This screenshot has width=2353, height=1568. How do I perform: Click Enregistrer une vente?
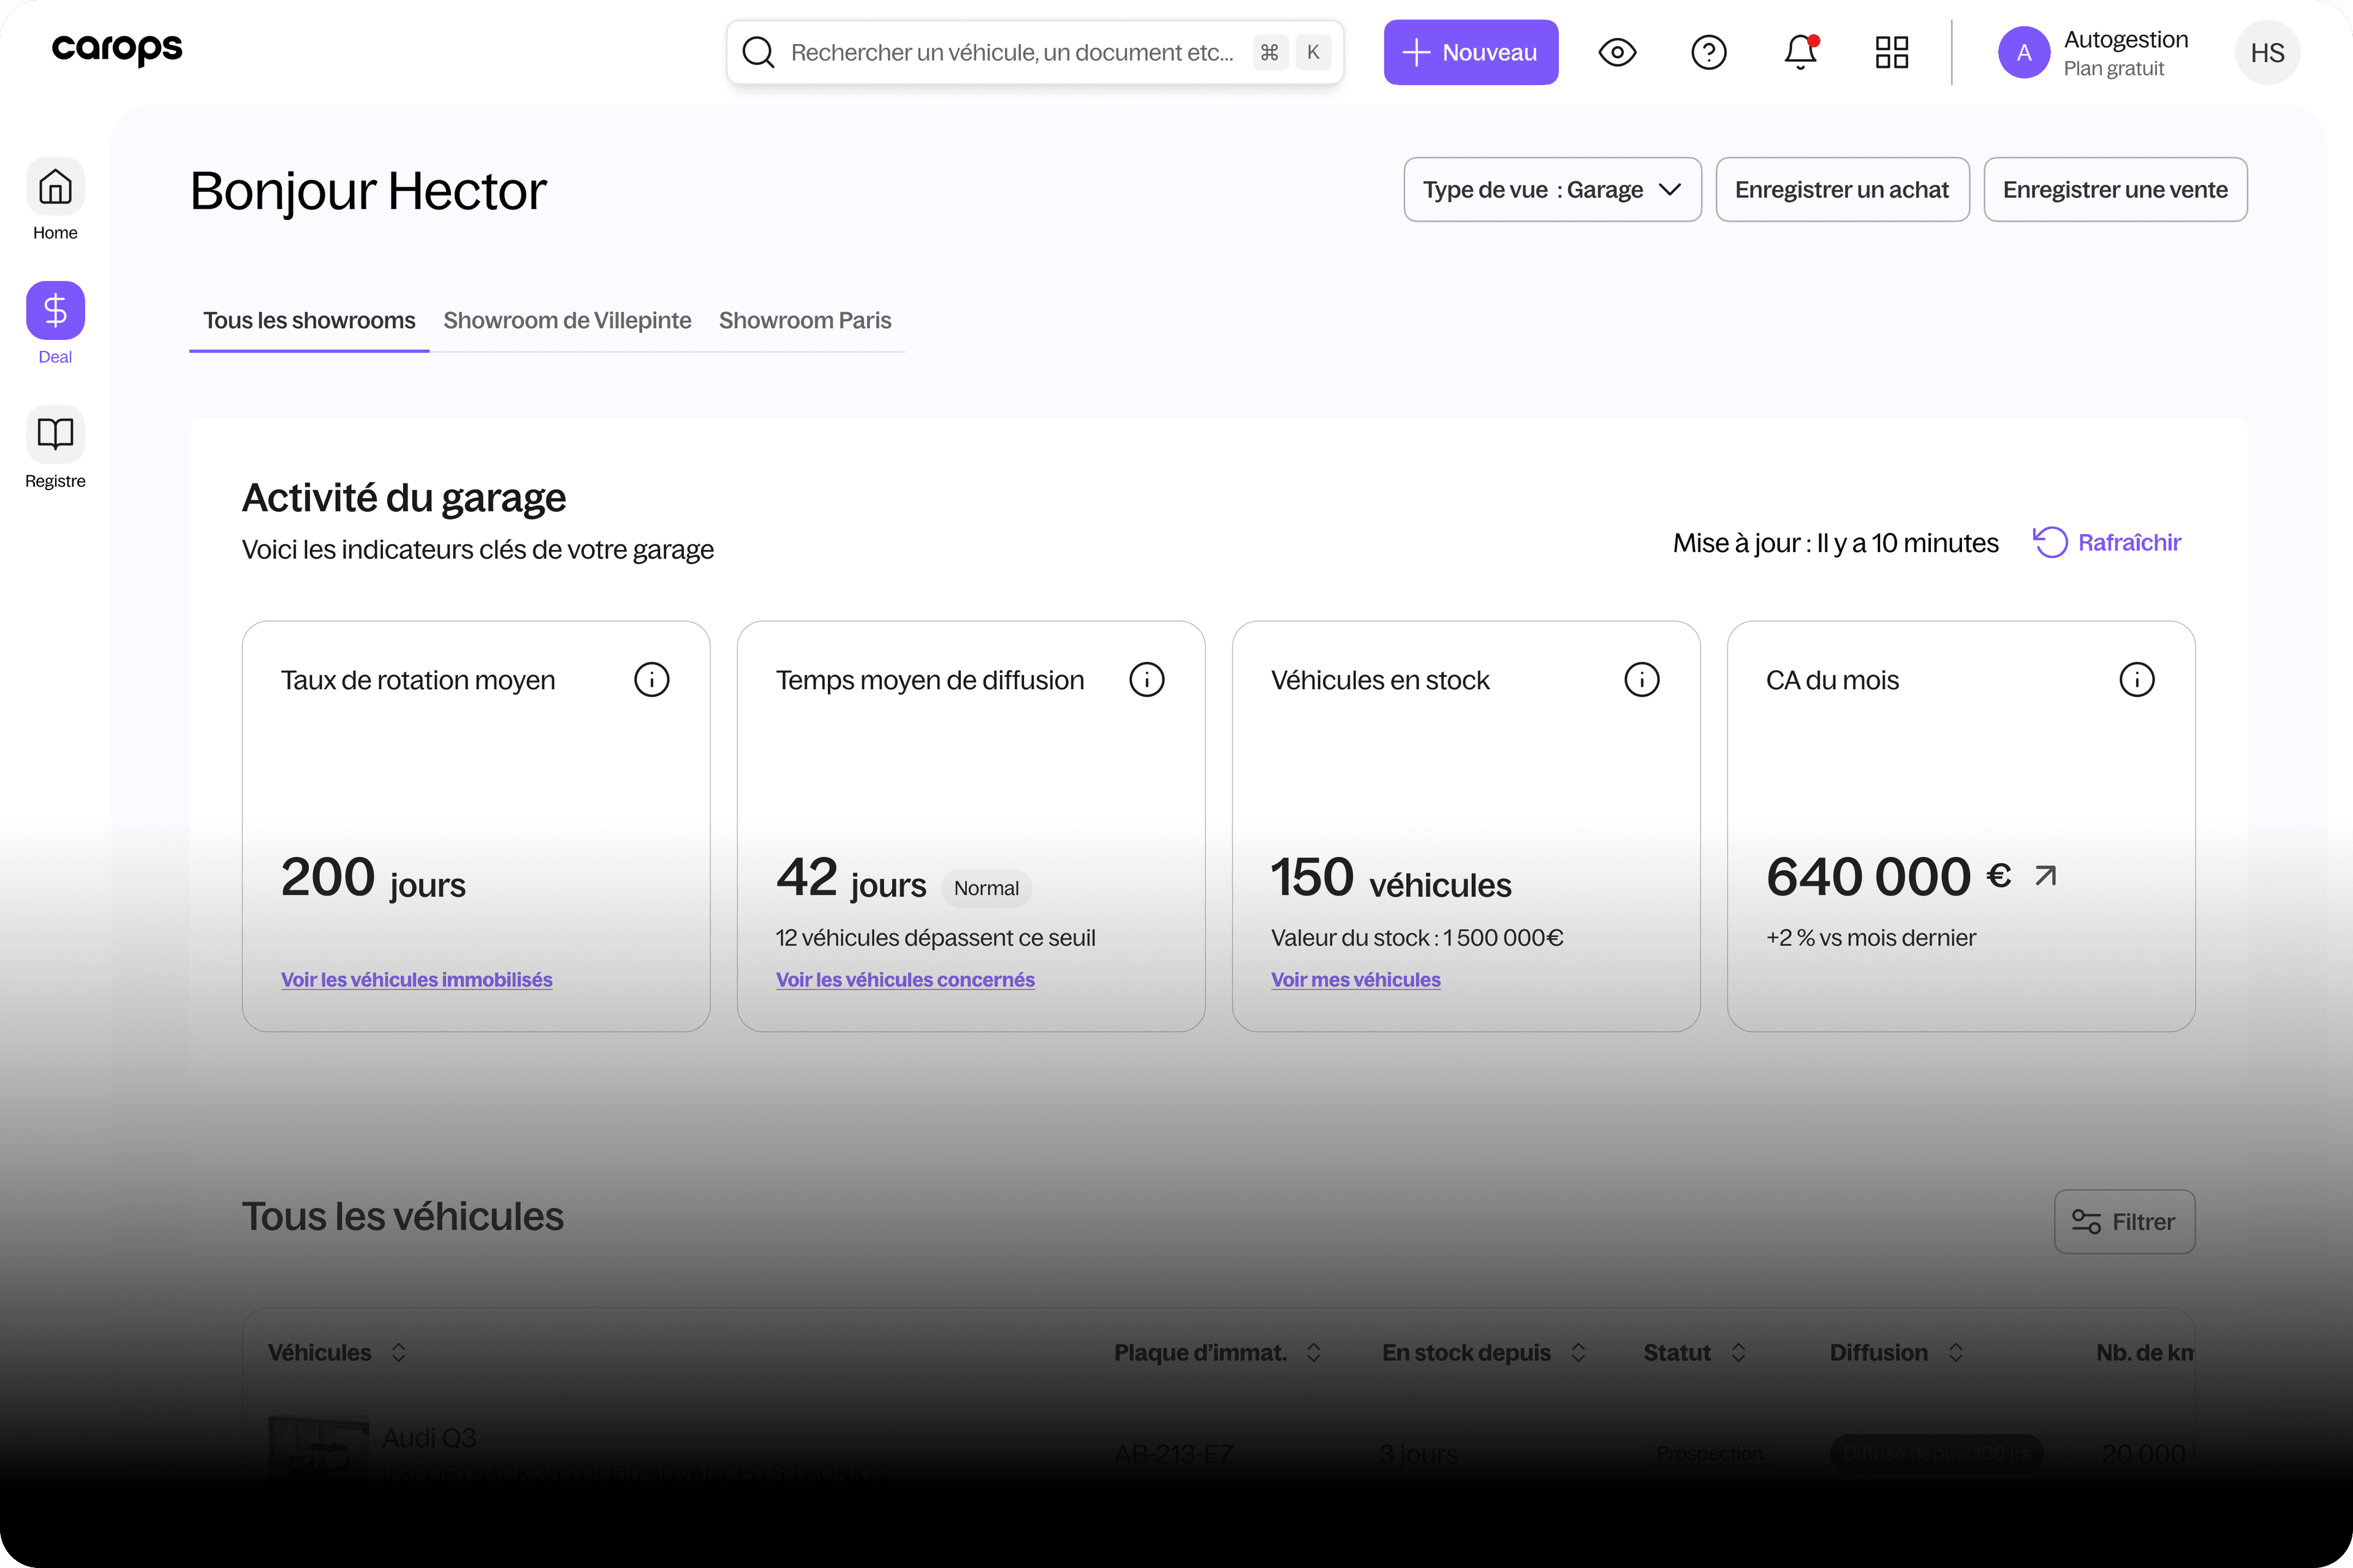[x=2115, y=189]
